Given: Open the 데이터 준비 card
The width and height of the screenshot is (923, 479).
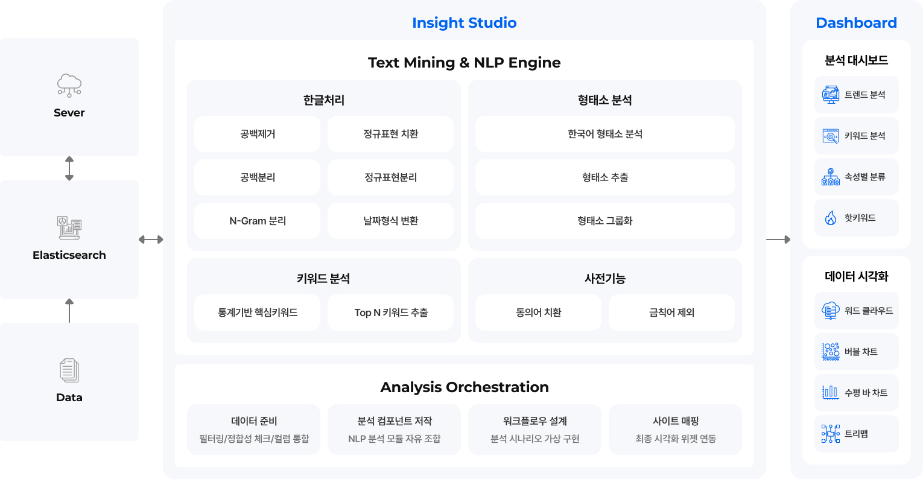Looking at the screenshot, I should pyautogui.click(x=254, y=429).
